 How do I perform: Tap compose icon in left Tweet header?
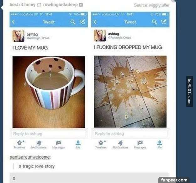(x=82, y=22)
